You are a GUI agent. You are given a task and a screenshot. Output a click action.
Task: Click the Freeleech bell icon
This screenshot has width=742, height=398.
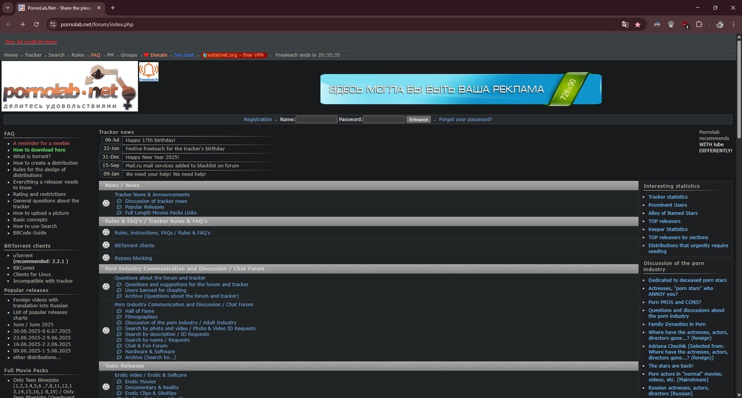(148, 70)
